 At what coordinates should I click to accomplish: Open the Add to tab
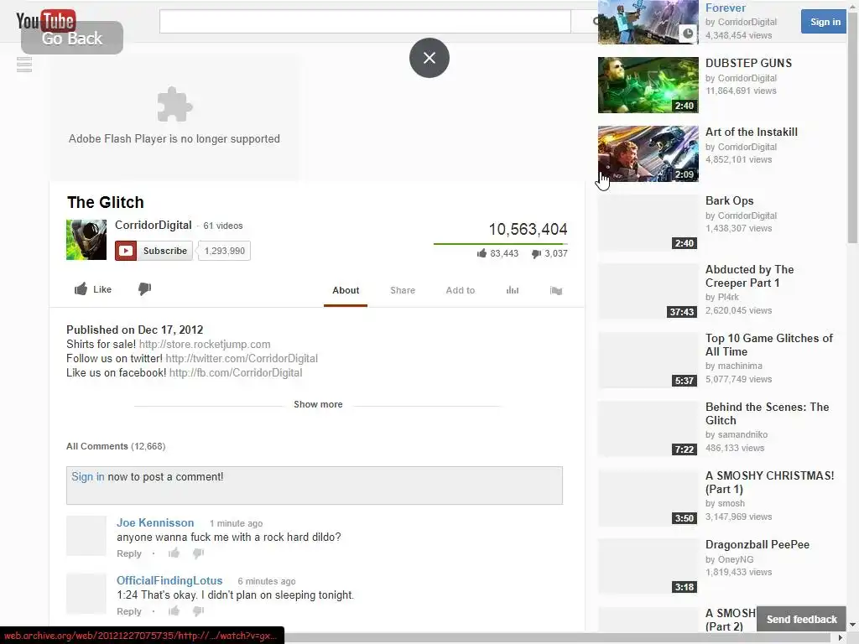[461, 290]
